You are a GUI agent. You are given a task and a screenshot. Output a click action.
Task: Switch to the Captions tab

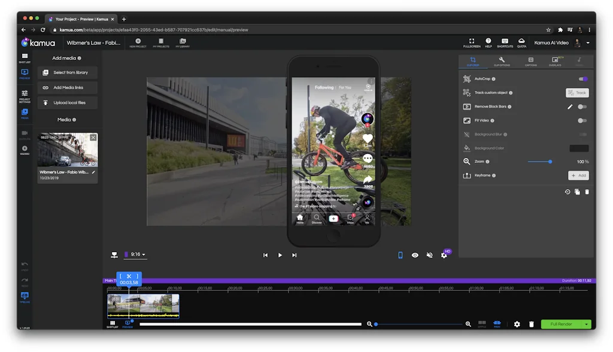(530, 61)
